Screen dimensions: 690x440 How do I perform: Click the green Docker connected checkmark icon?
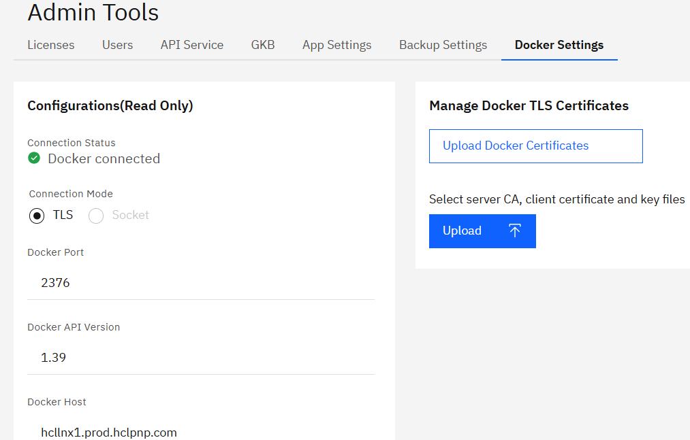[x=34, y=158]
